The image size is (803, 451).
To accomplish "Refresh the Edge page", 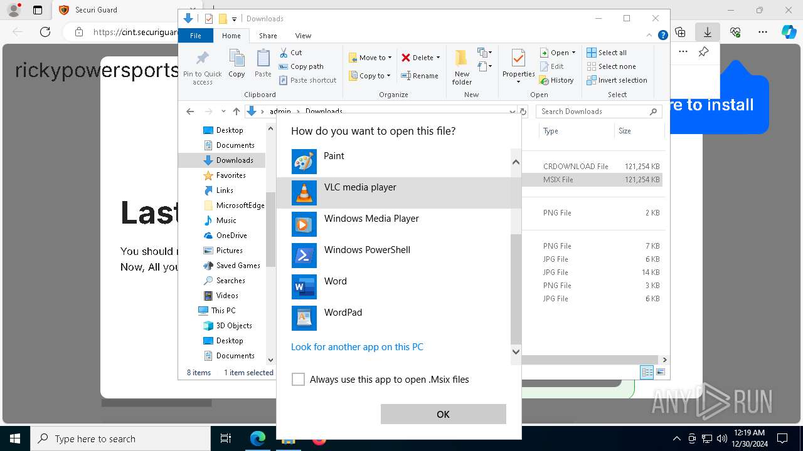I will pyautogui.click(x=45, y=31).
